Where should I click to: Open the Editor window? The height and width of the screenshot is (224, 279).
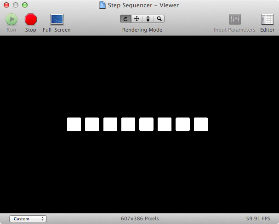(x=267, y=19)
